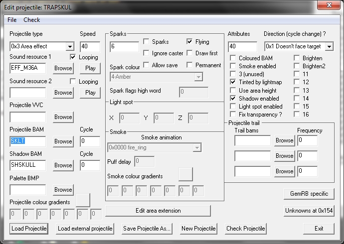Click Check Projectile button
Screen dimensions: 344x244
click(246, 229)
